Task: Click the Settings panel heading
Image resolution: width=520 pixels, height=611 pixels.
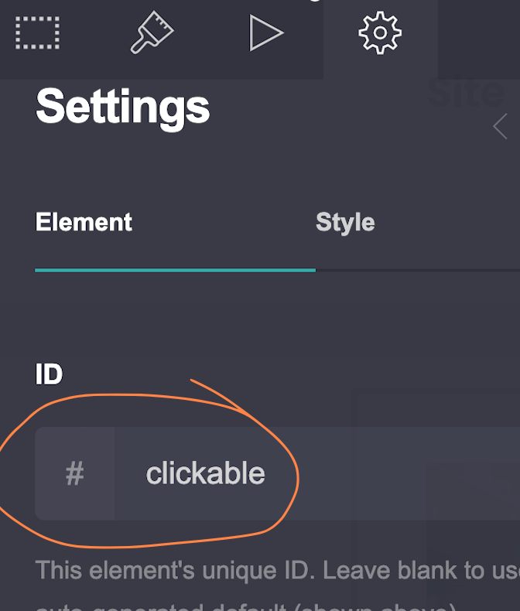Action: click(x=123, y=107)
